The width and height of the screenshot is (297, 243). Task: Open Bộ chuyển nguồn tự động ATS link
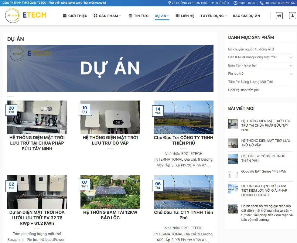[251, 49]
